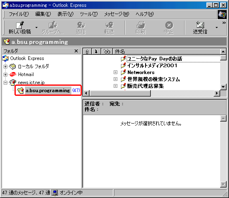This screenshot has width=229, height=198.
Task: Open the ツール(T) menu
Action: point(89,14)
